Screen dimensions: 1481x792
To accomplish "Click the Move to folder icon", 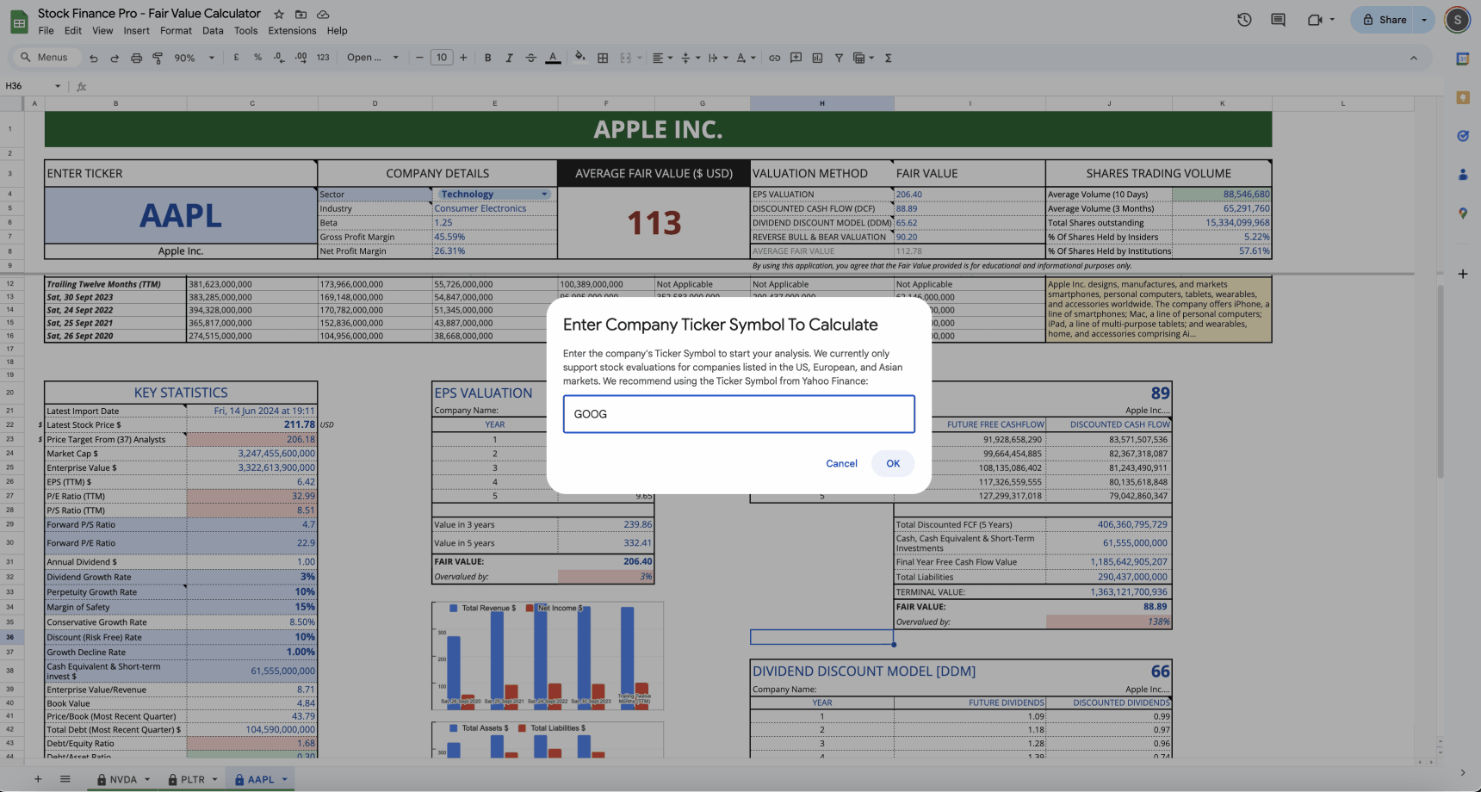I will coord(301,15).
